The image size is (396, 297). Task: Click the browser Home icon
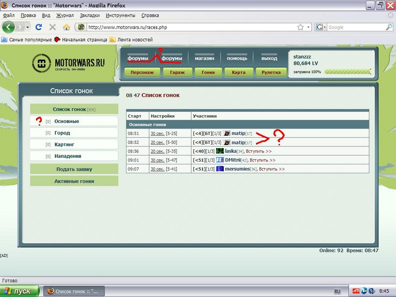click(66, 27)
